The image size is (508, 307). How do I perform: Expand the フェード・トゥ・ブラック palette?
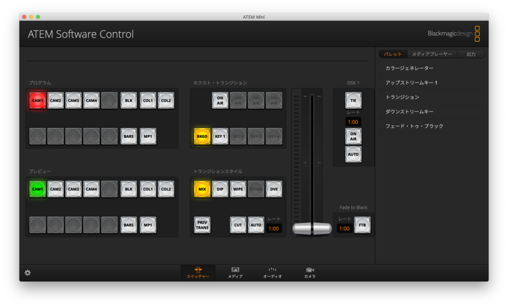432,126
